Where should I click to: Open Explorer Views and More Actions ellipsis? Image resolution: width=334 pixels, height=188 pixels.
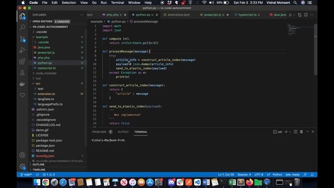[81, 15]
